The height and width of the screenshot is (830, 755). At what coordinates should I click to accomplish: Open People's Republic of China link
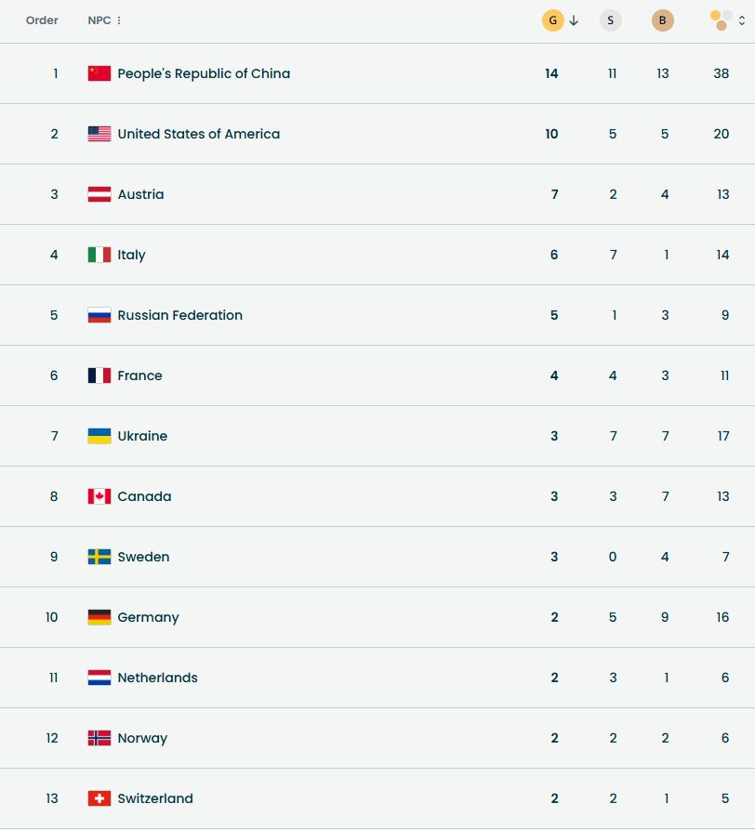tap(204, 73)
